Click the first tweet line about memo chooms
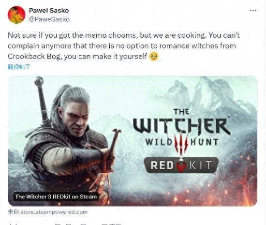The width and height of the screenshot is (266, 225). (x=124, y=35)
